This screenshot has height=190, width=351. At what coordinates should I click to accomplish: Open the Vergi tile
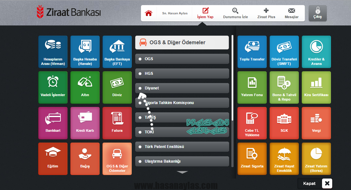316,123
